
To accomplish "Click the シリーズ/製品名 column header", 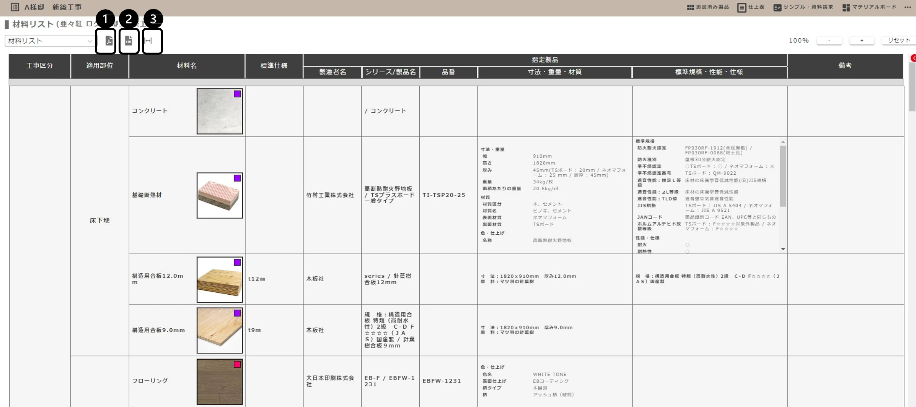I will [x=390, y=72].
